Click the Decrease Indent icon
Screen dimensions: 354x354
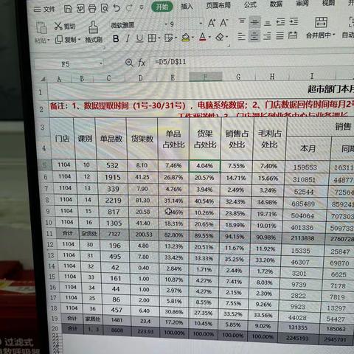pos(281,22)
